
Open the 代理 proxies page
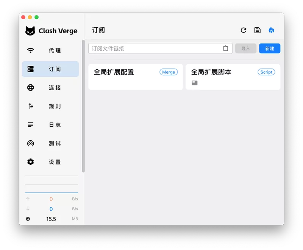[x=50, y=51]
